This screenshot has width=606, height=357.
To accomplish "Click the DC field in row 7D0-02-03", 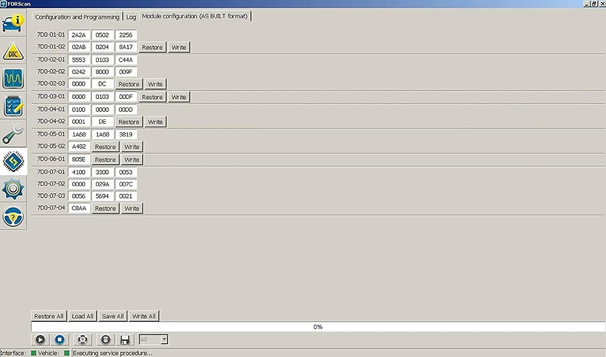I will pos(102,84).
